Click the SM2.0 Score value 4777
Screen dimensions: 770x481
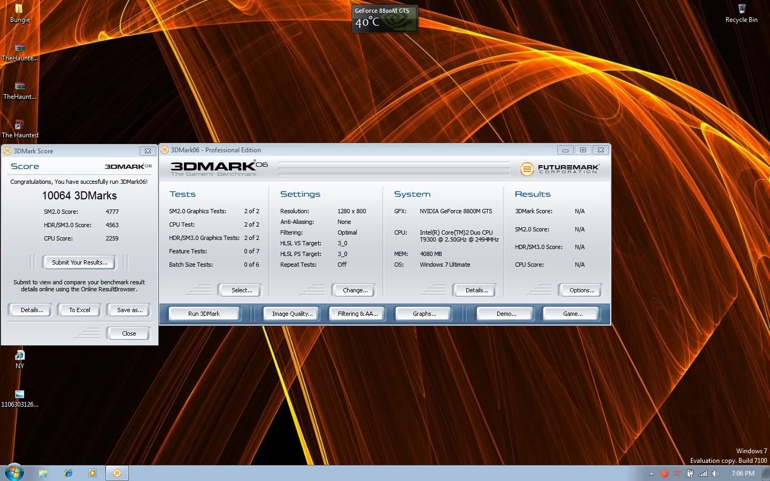point(112,212)
